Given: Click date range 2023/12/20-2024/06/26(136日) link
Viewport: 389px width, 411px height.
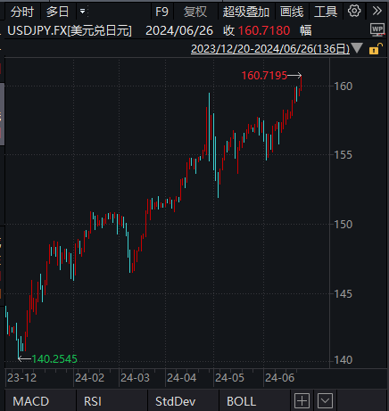Looking at the screenshot, I should click(270, 49).
